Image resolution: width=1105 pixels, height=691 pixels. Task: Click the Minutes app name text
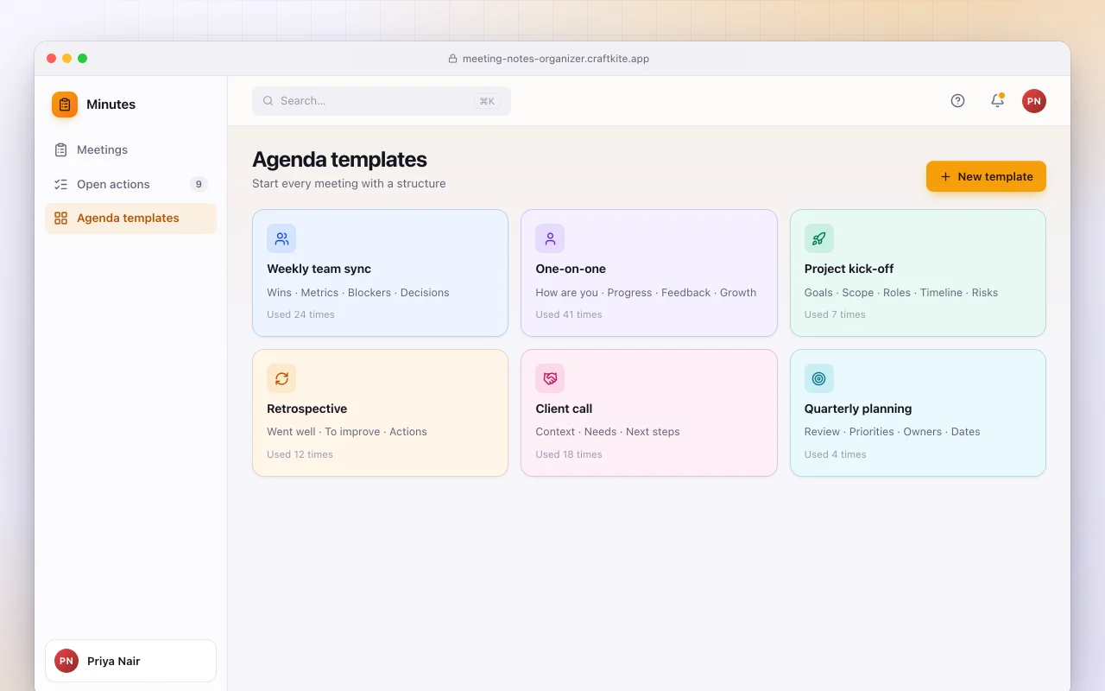pyautogui.click(x=110, y=105)
